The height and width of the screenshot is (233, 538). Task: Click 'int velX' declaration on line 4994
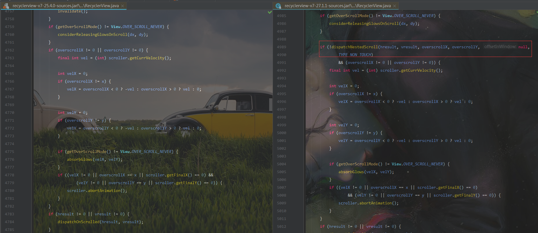coord(338,86)
